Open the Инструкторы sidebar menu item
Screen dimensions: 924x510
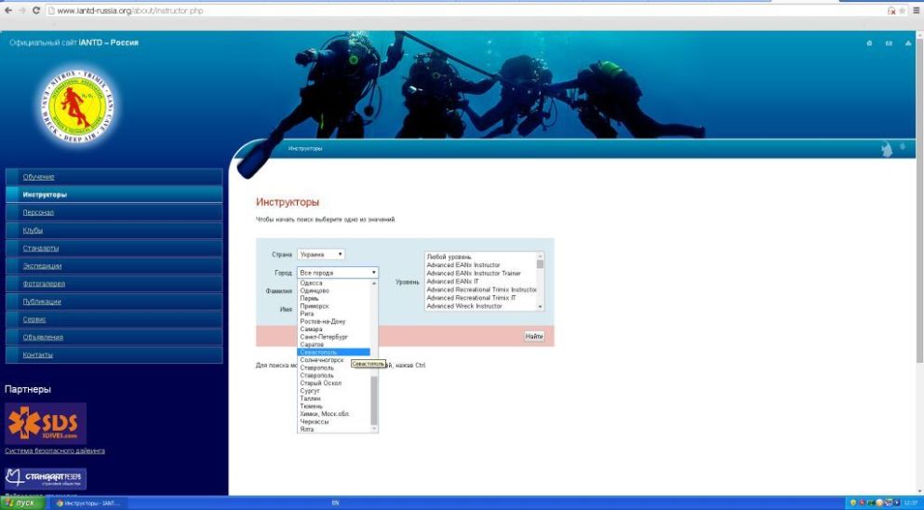pyautogui.click(x=114, y=195)
